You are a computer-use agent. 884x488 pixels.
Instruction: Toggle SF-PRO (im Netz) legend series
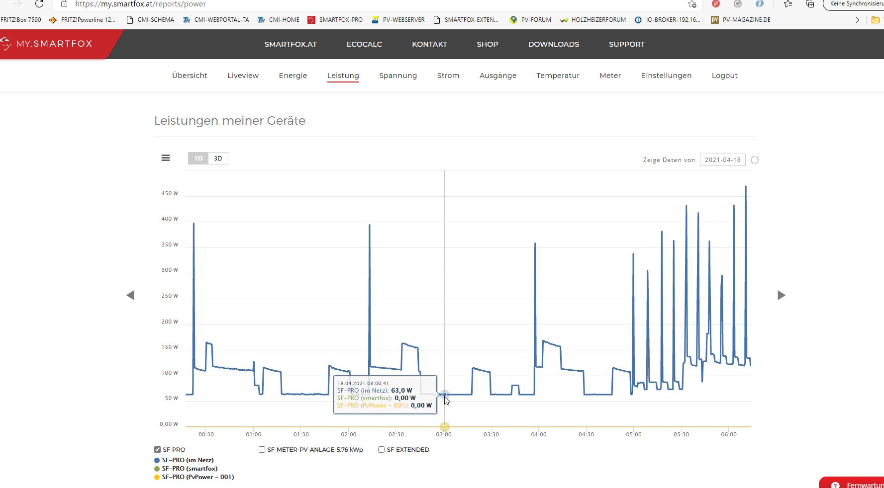point(184,460)
